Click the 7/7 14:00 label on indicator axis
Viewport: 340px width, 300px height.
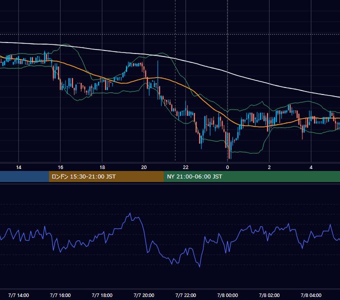[x=18, y=295]
